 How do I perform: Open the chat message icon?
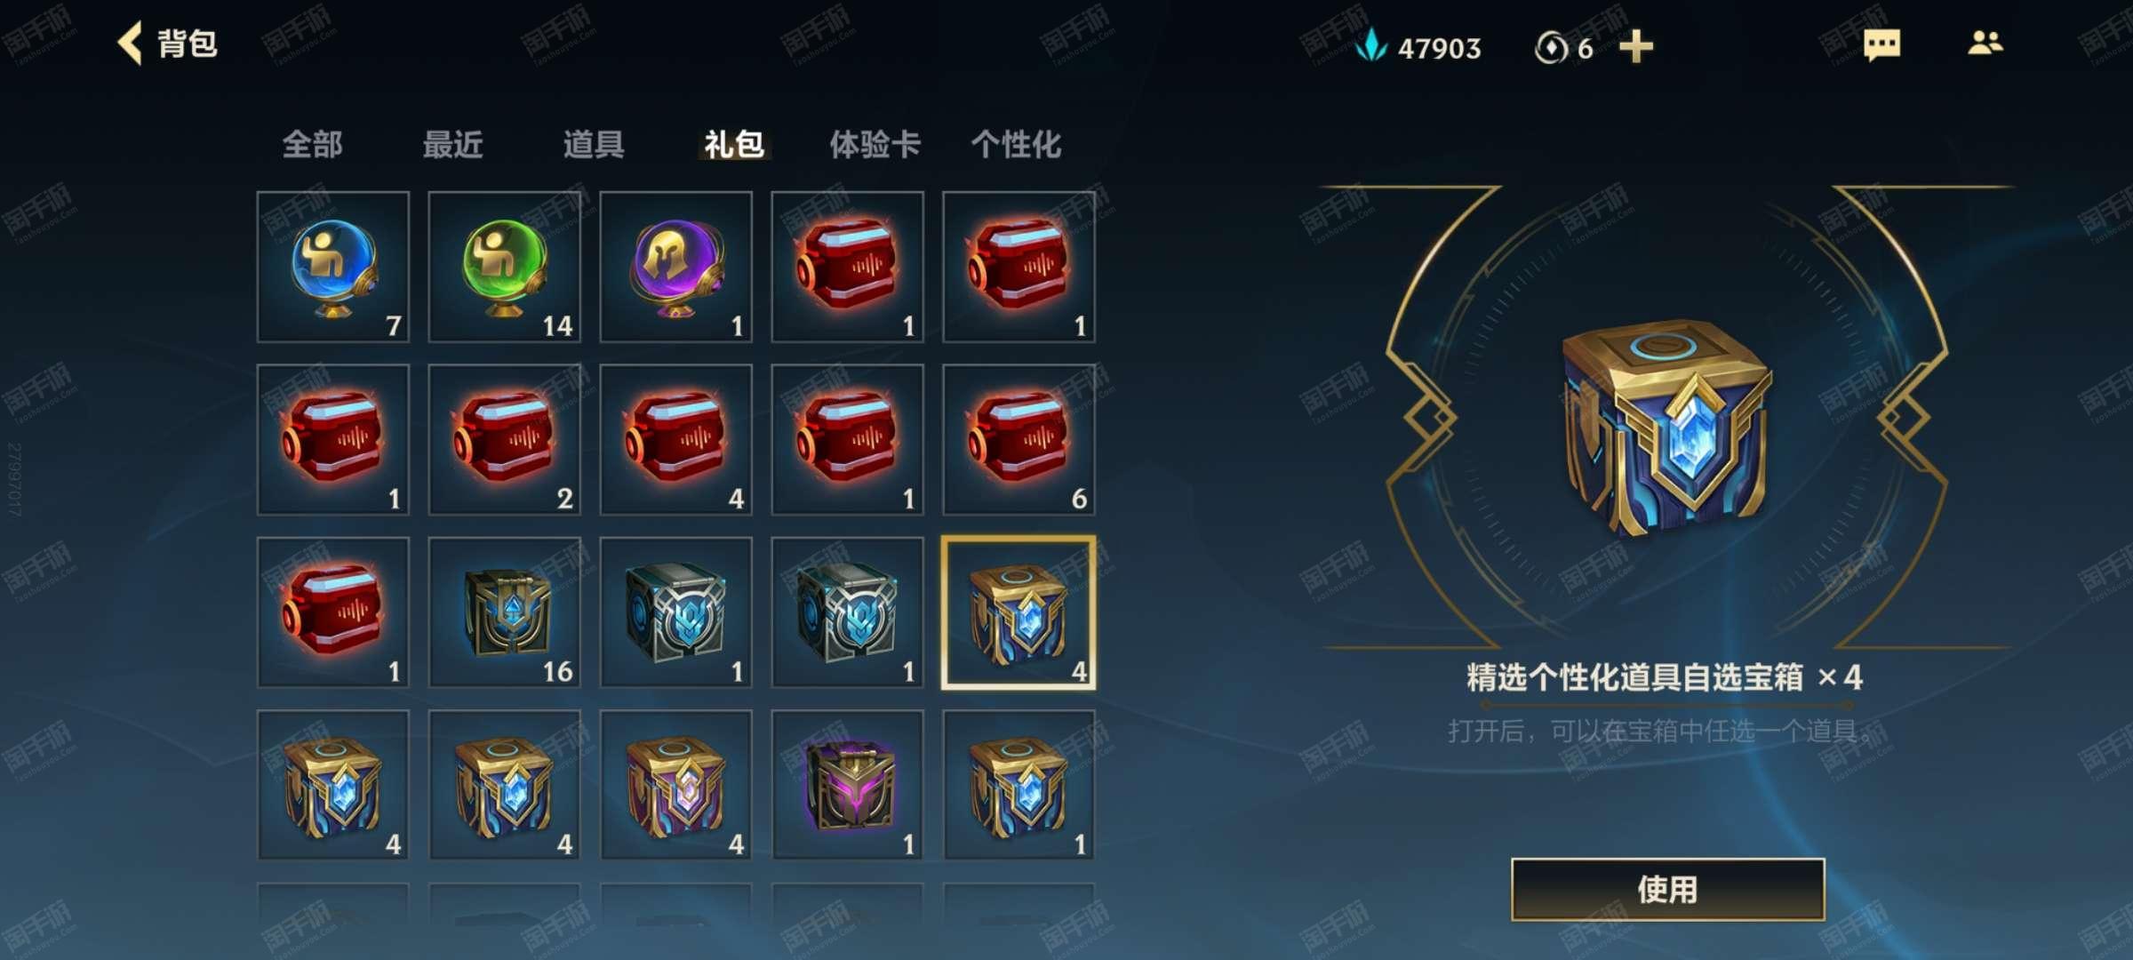pyautogui.click(x=1881, y=44)
